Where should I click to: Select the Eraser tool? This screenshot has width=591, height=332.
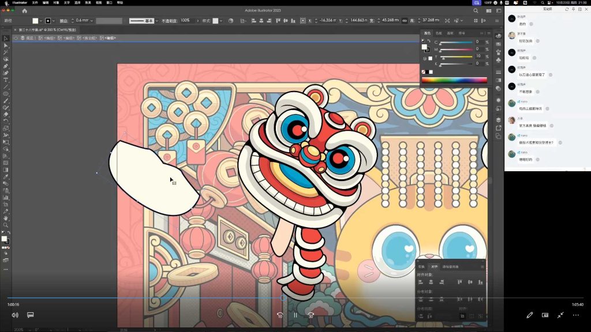click(6, 115)
